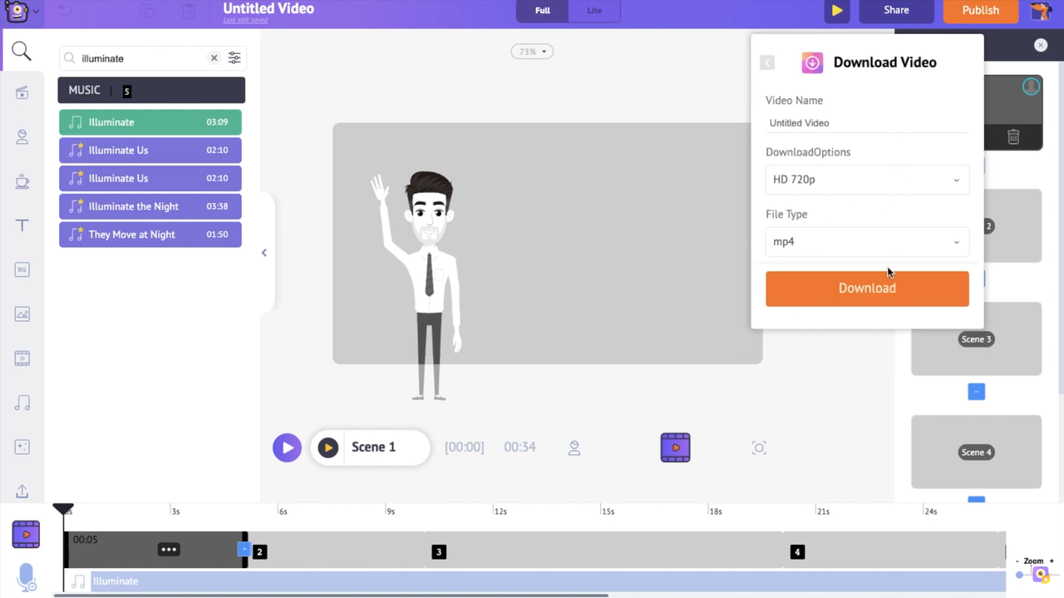Open the mp4 file type dropdown

(867, 242)
